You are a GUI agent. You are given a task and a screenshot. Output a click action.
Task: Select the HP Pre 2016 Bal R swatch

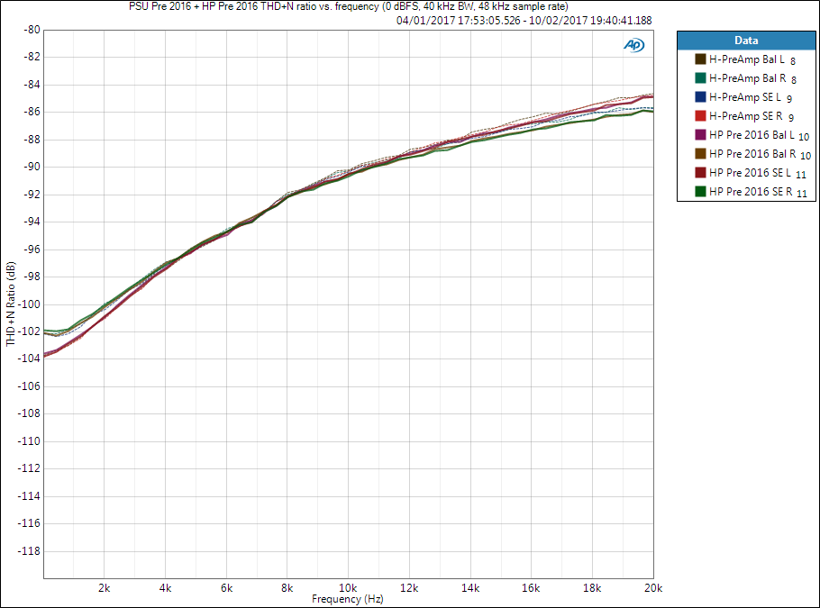[701, 154]
